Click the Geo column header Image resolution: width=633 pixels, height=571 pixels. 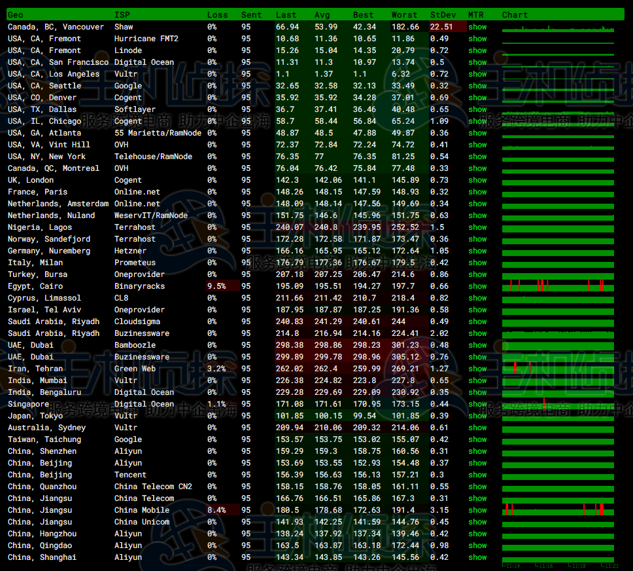pos(16,14)
